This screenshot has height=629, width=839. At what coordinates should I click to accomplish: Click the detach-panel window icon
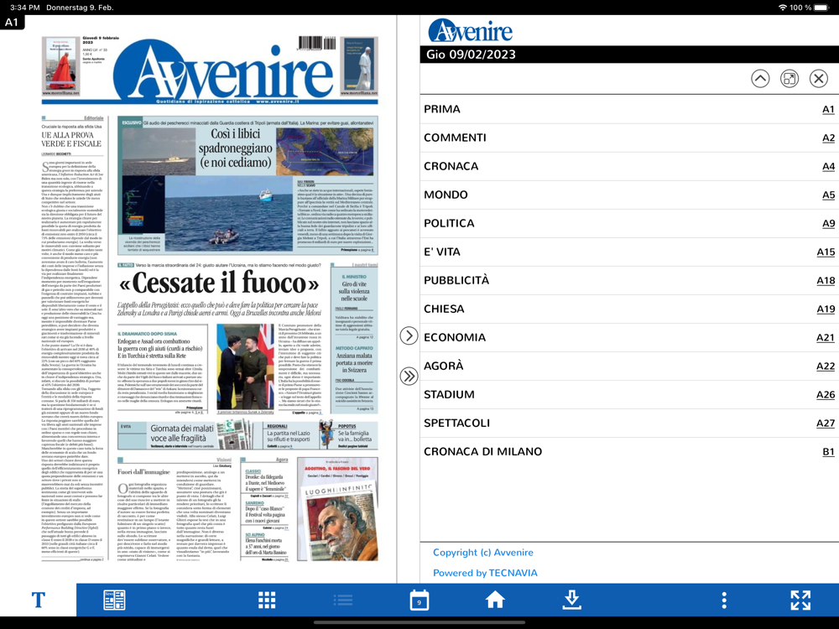click(789, 79)
